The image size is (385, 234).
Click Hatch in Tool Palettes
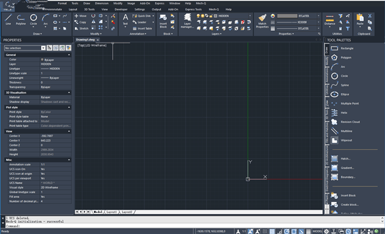[x=341, y=159]
